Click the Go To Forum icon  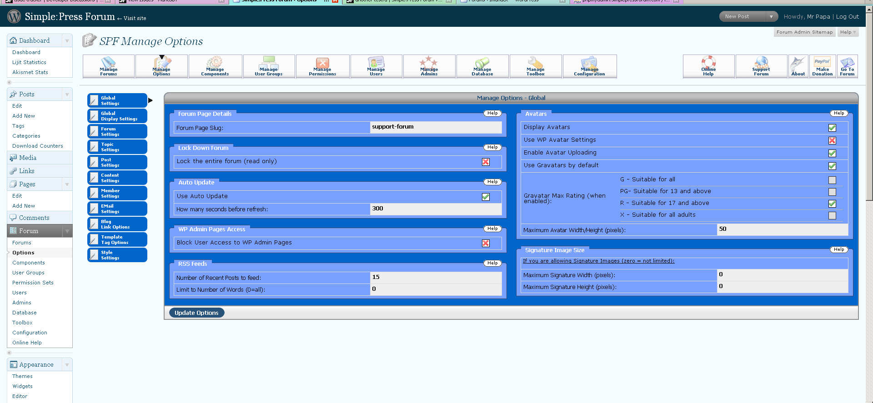click(x=847, y=66)
